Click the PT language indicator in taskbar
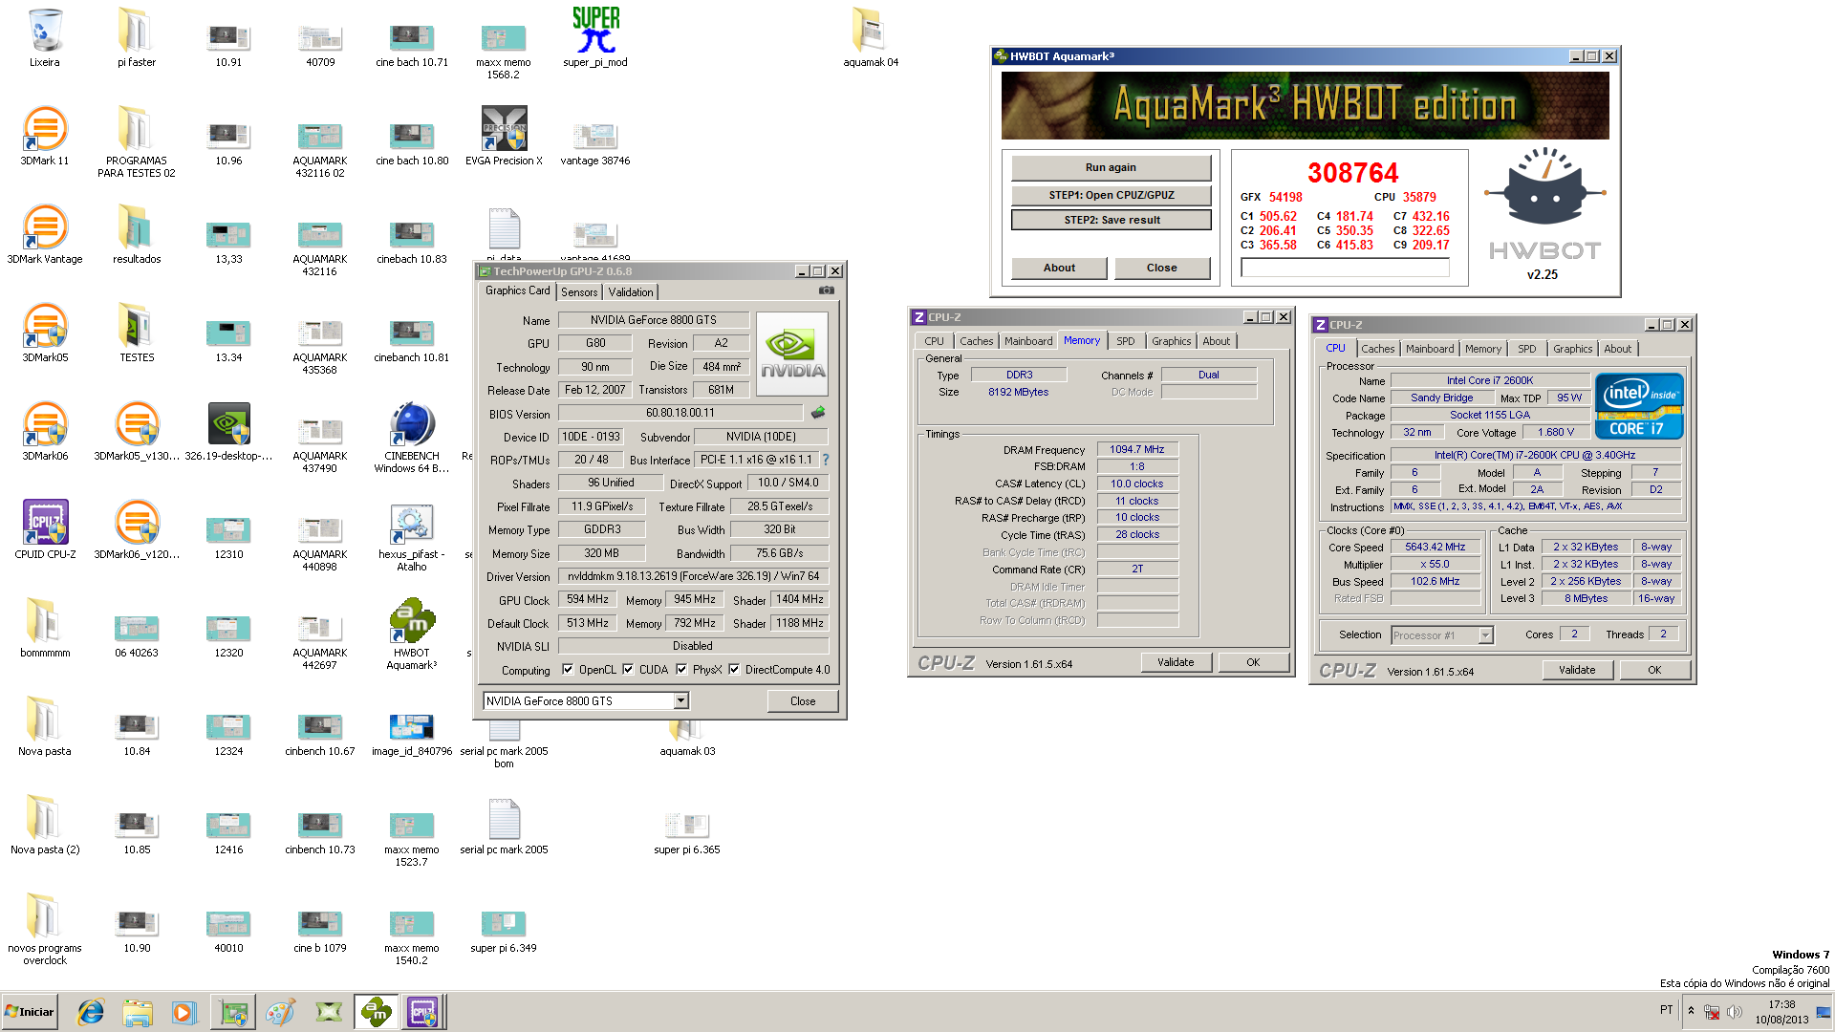The width and height of the screenshot is (1835, 1032). point(1666,1010)
